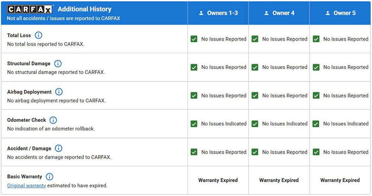
Task: Select the Owner 5 column header
Action: (x=340, y=13)
